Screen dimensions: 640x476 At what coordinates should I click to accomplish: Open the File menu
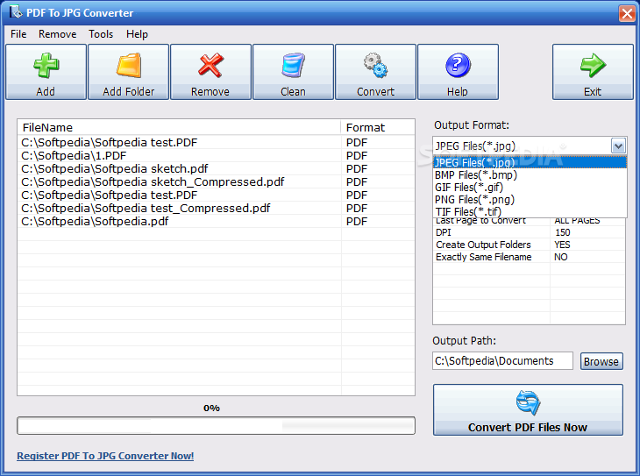point(18,34)
